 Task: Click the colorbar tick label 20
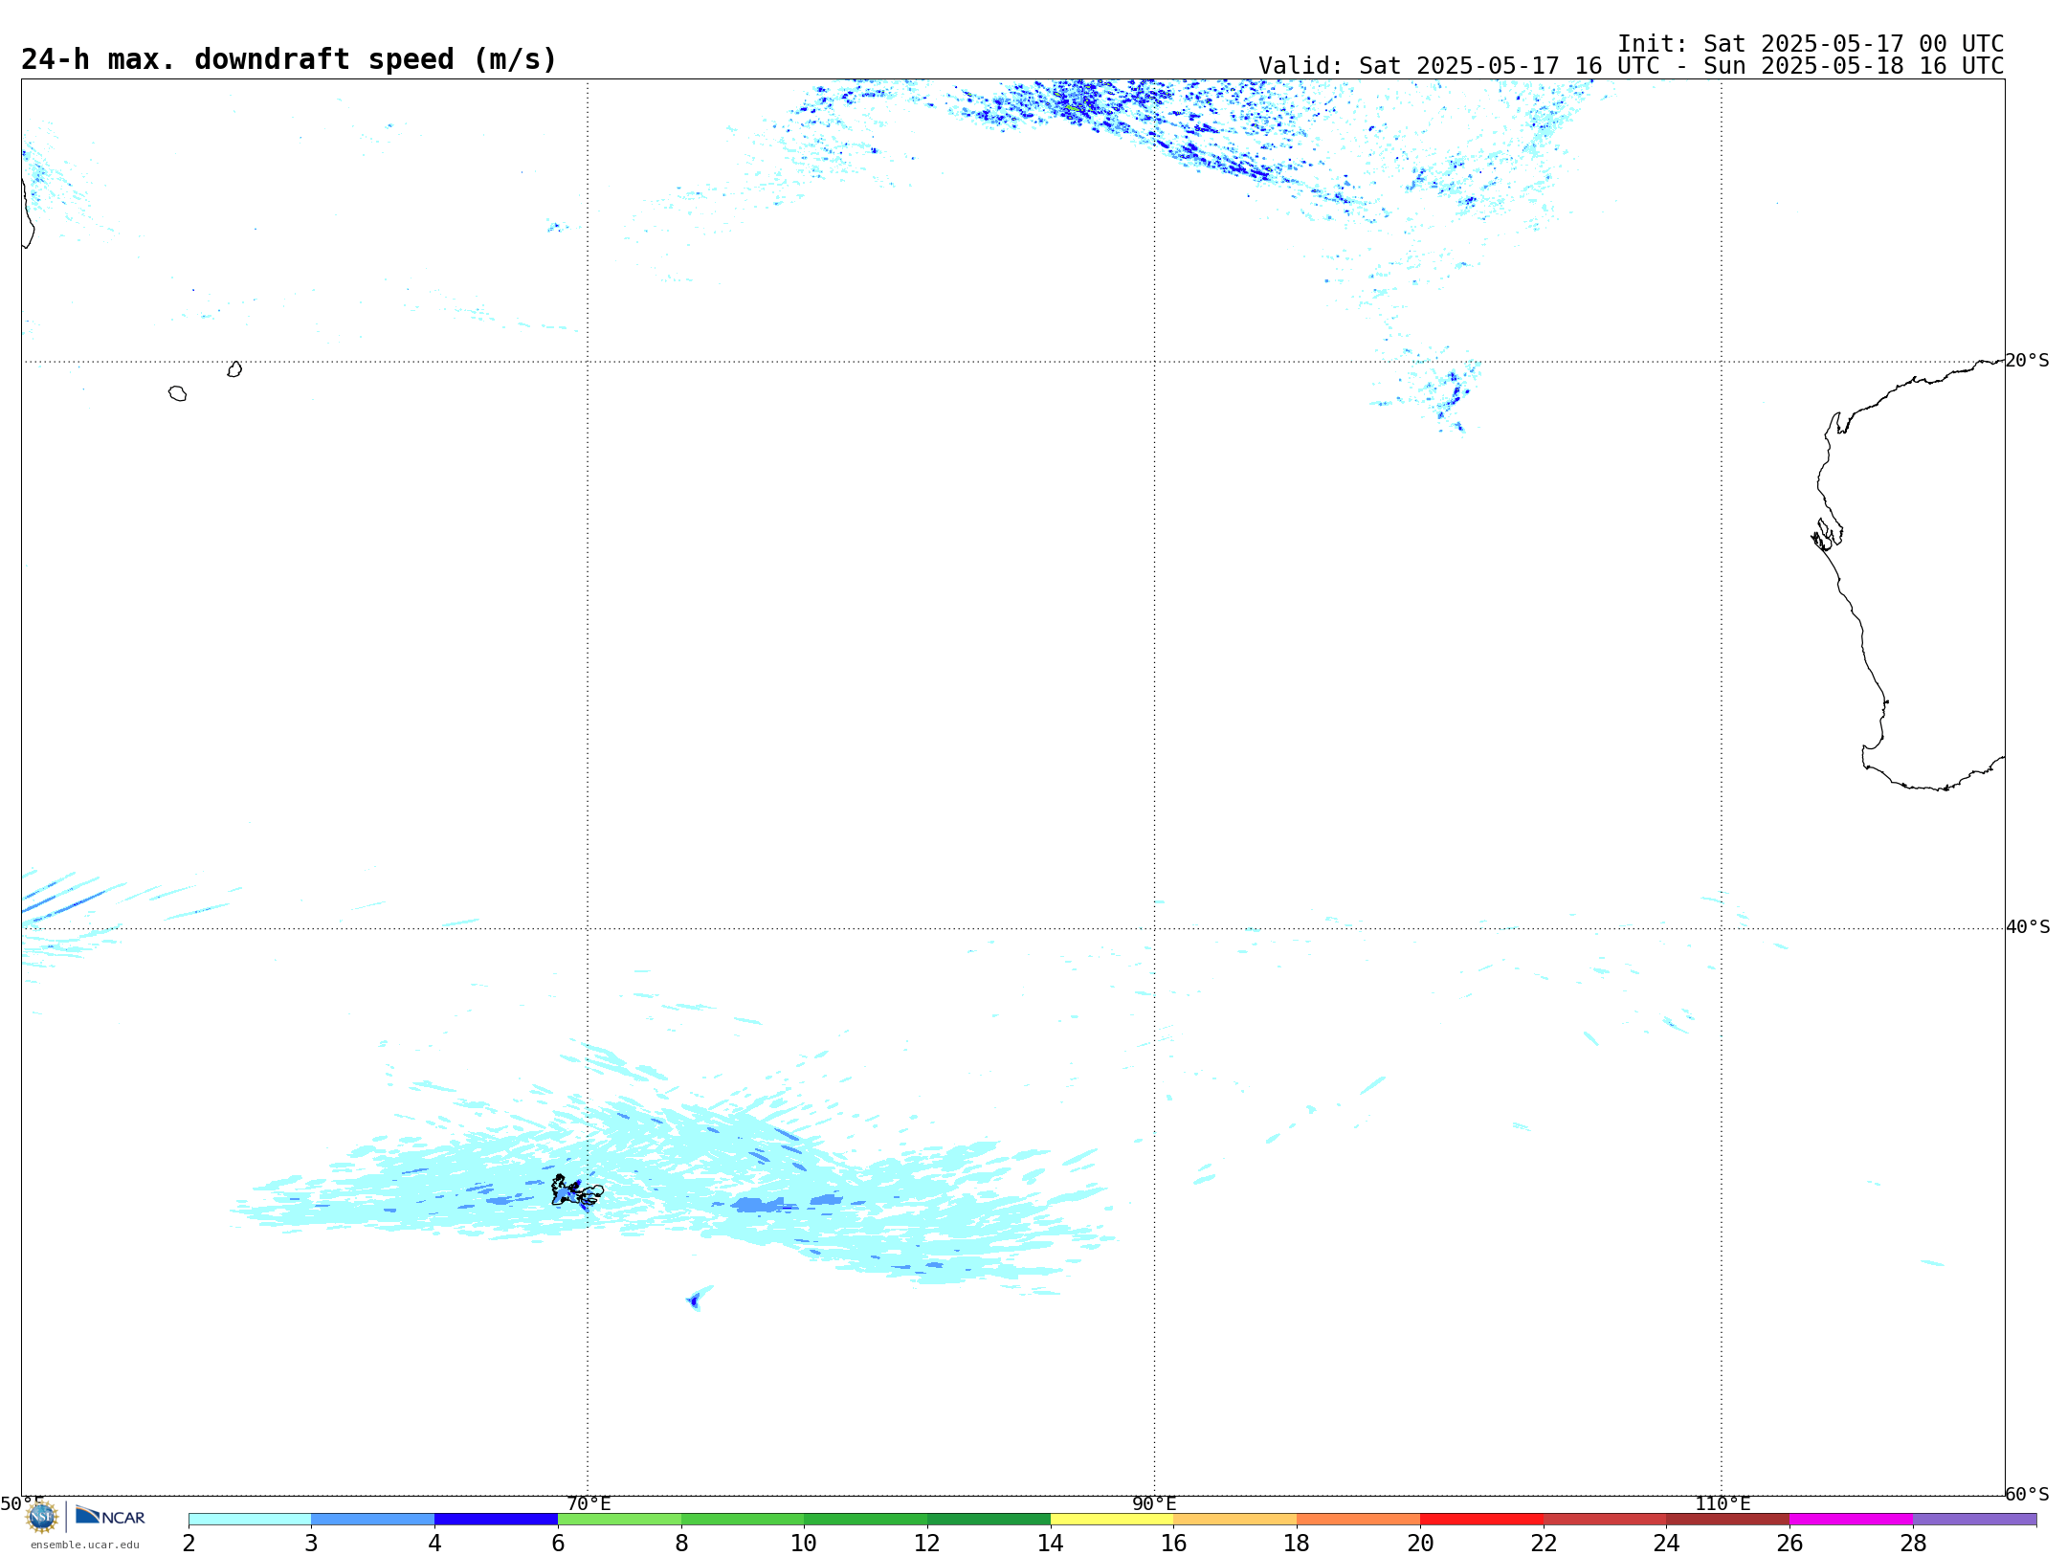coord(1420,1544)
